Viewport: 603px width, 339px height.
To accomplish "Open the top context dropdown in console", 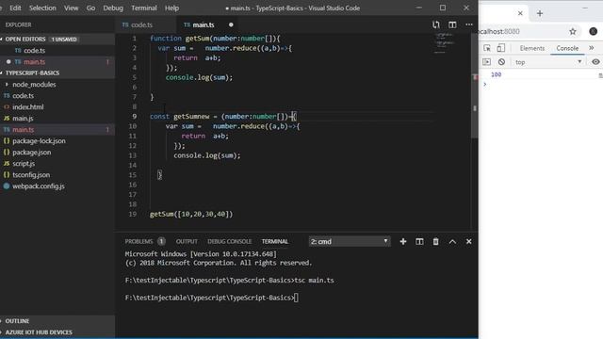I will 548,62.
